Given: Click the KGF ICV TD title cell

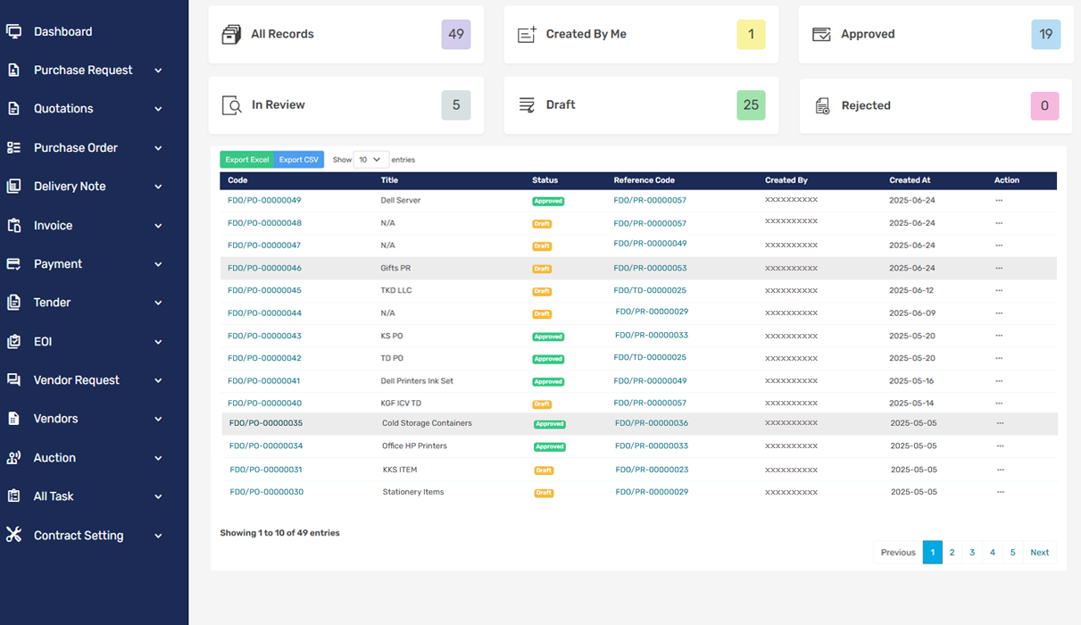Looking at the screenshot, I should [x=401, y=403].
